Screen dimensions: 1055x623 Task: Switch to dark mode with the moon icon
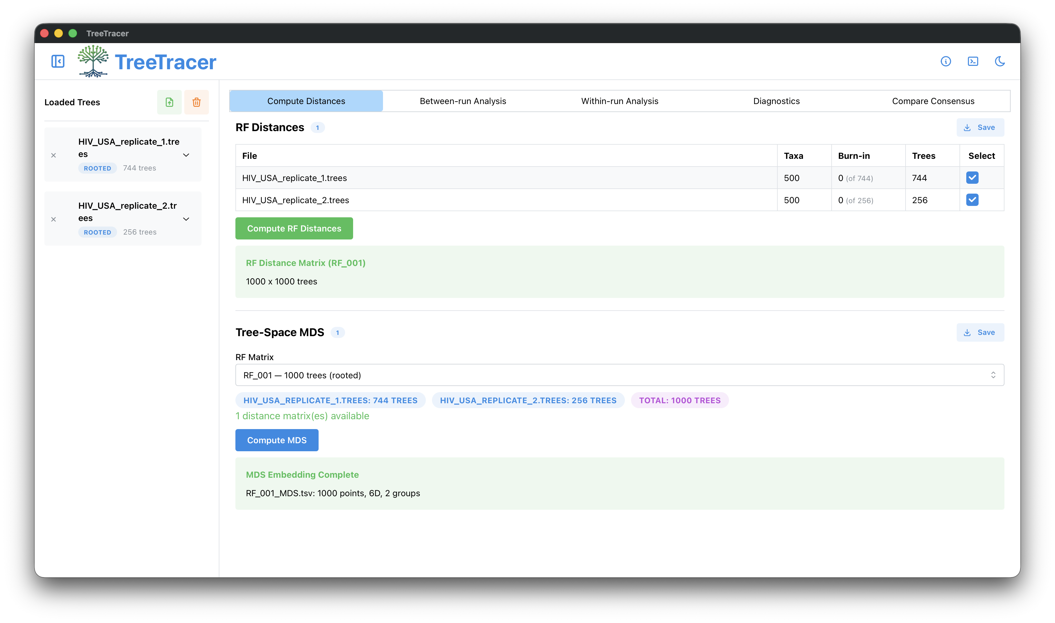[1000, 61]
